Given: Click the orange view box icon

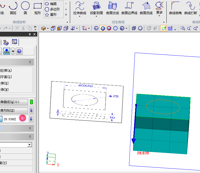Looking at the screenshot, I should [x=43, y=28].
